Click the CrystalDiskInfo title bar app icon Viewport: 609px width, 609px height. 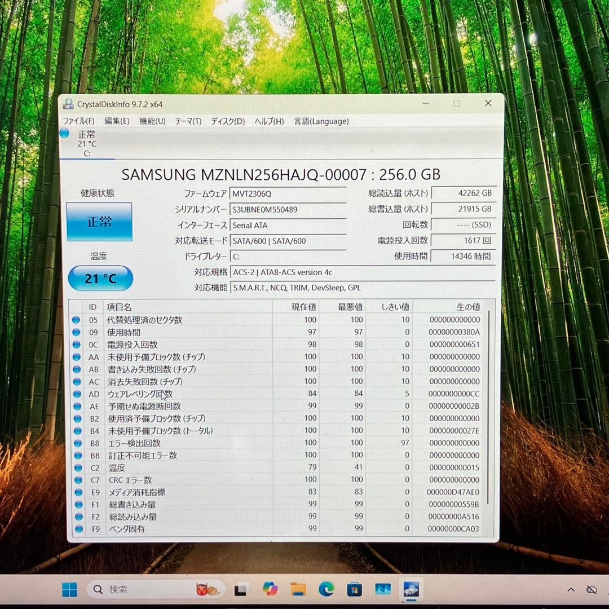[68, 104]
